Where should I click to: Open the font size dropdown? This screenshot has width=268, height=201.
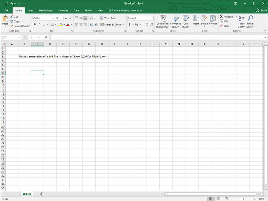(62, 18)
